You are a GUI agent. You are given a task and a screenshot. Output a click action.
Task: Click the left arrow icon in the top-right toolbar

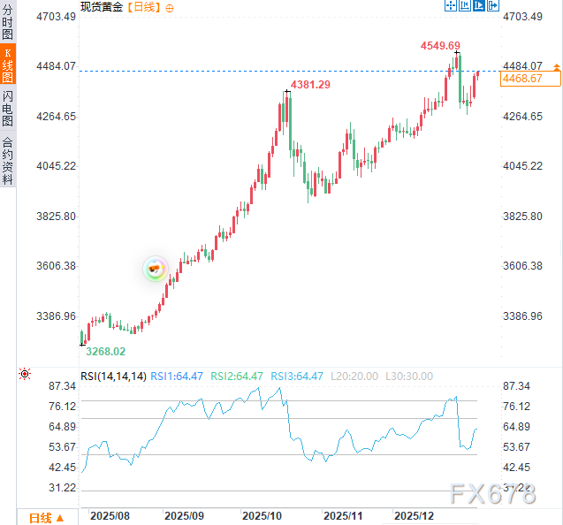(x=493, y=5)
